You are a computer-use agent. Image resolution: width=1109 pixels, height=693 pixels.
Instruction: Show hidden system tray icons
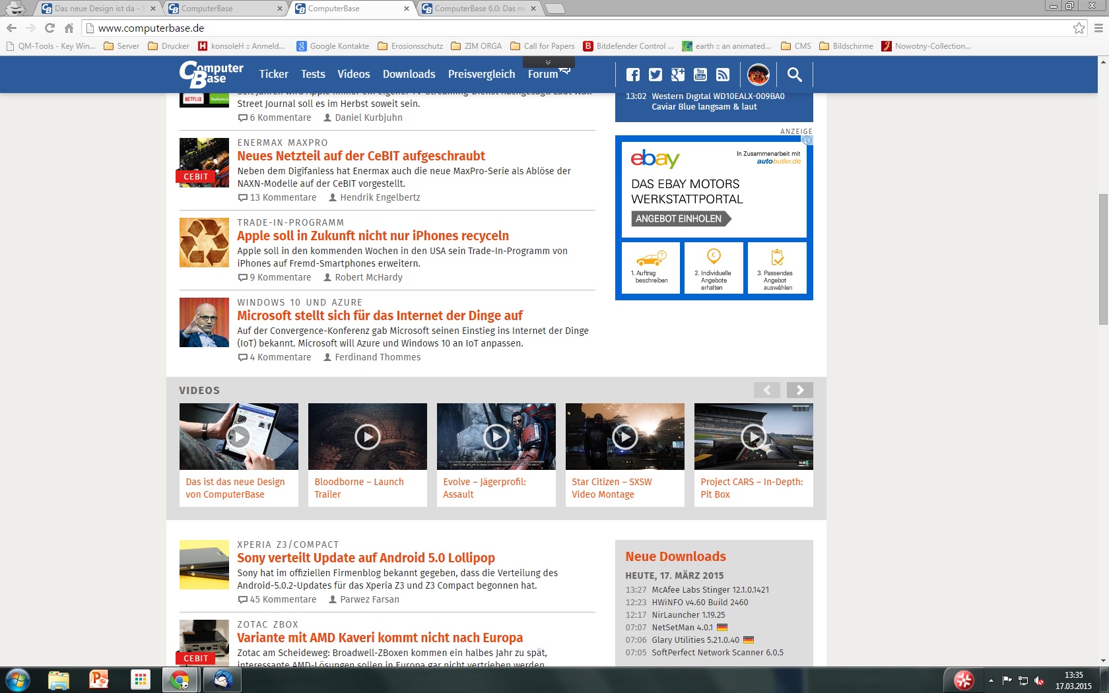(x=991, y=680)
